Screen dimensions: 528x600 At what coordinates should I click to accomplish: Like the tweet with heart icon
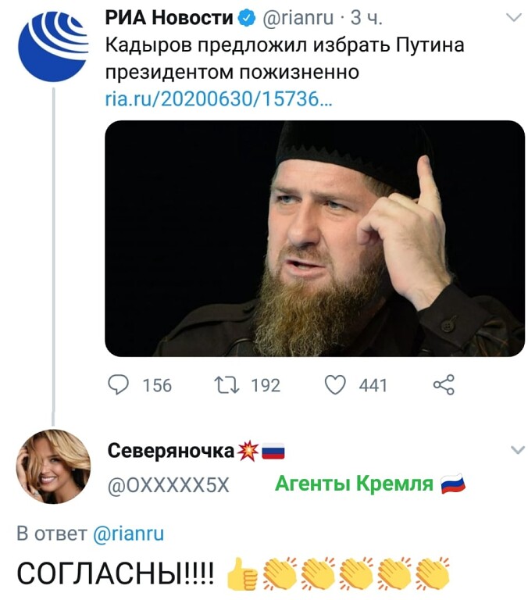[x=335, y=384]
